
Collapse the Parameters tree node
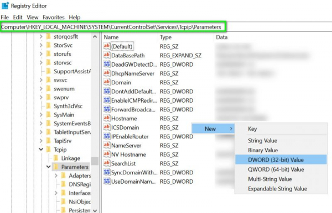pos(49,167)
